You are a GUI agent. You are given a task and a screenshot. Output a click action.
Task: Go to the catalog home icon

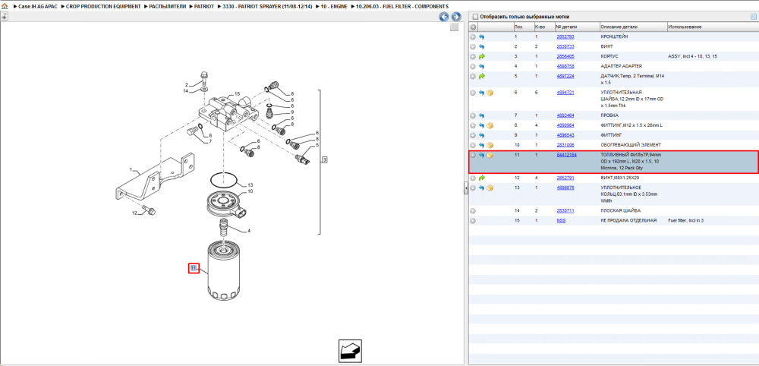coord(5,6)
